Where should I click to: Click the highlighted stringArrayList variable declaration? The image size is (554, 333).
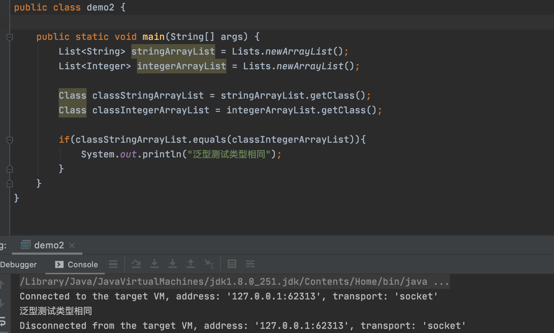[x=173, y=51]
